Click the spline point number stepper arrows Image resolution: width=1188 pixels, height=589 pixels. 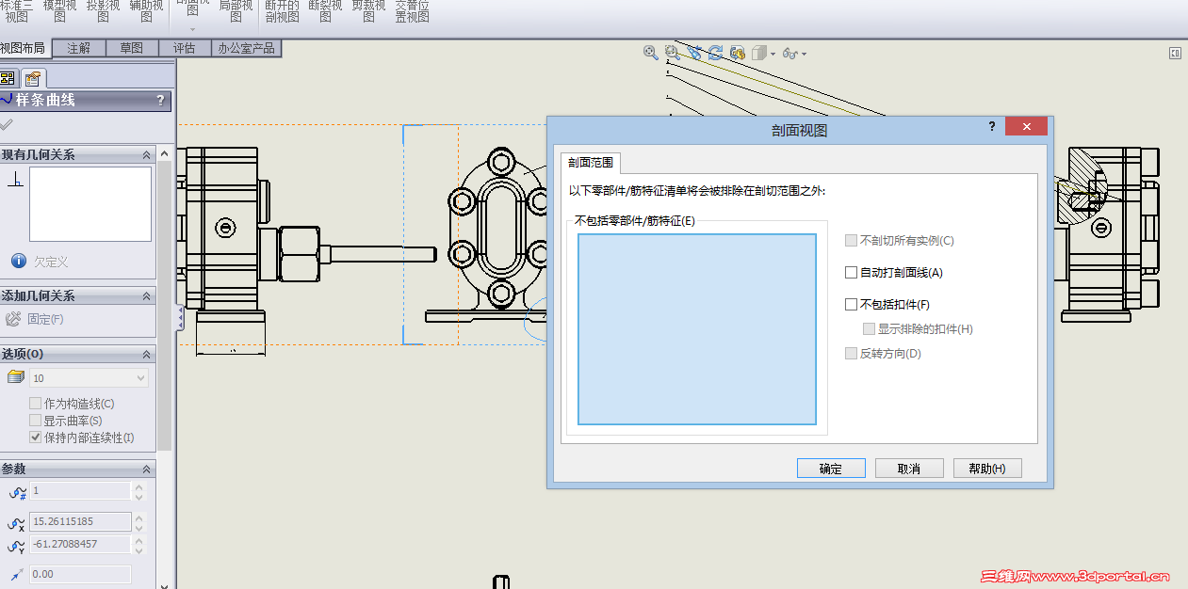(x=139, y=492)
